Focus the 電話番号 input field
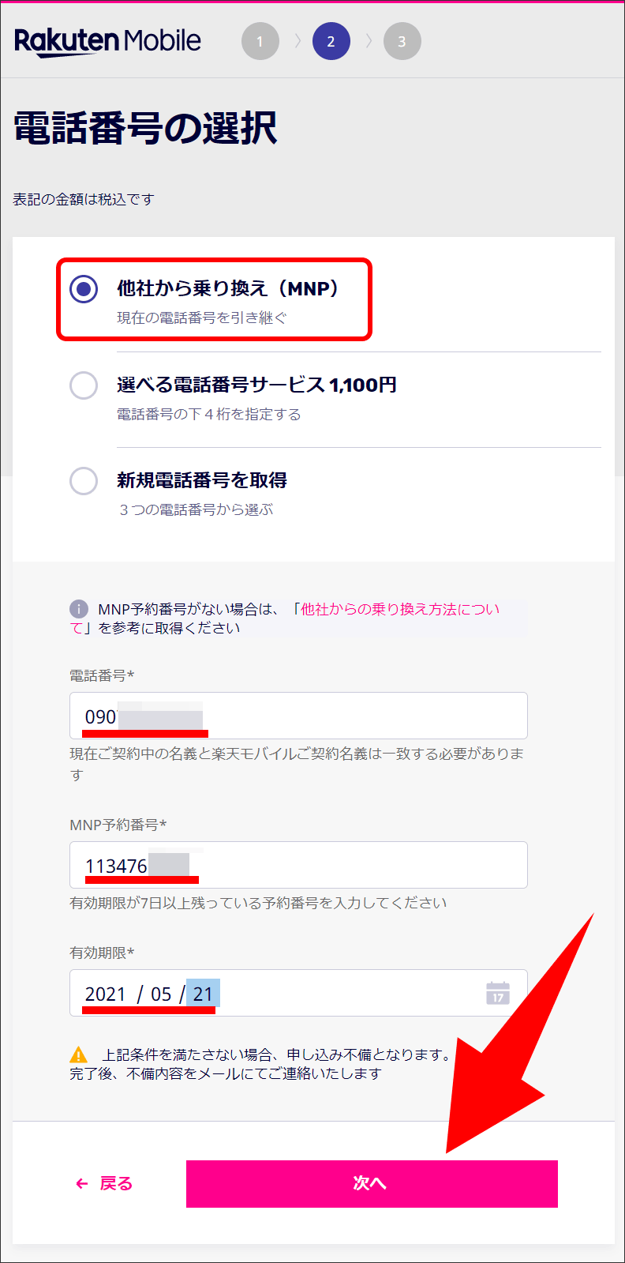The height and width of the screenshot is (1263, 625). (x=298, y=716)
